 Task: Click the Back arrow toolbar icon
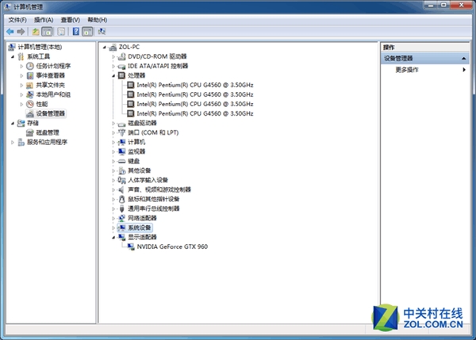click(x=10, y=31)
